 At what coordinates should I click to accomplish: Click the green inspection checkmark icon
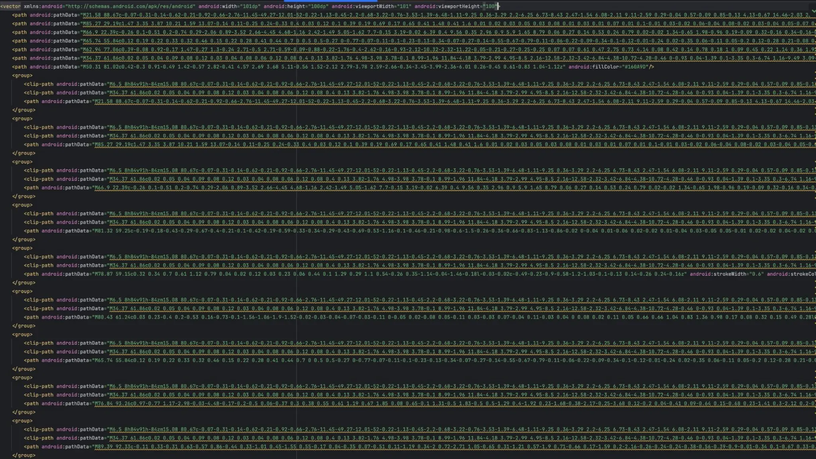pyautogui.click(x=813, y=11)
